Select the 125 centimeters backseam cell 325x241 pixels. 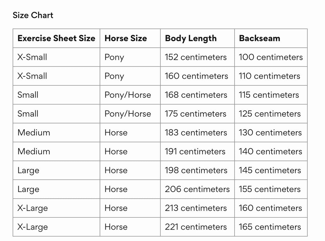pyautogui.click(x=271, y=114)
